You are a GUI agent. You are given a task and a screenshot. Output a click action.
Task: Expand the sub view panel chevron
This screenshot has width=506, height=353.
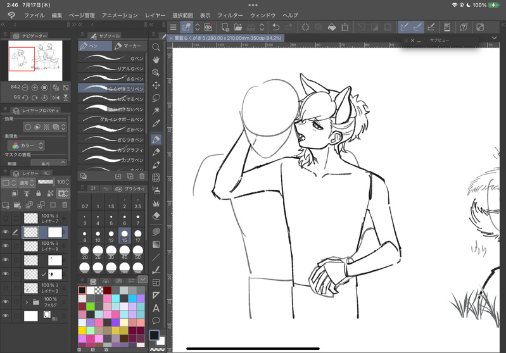click(494, 38)
